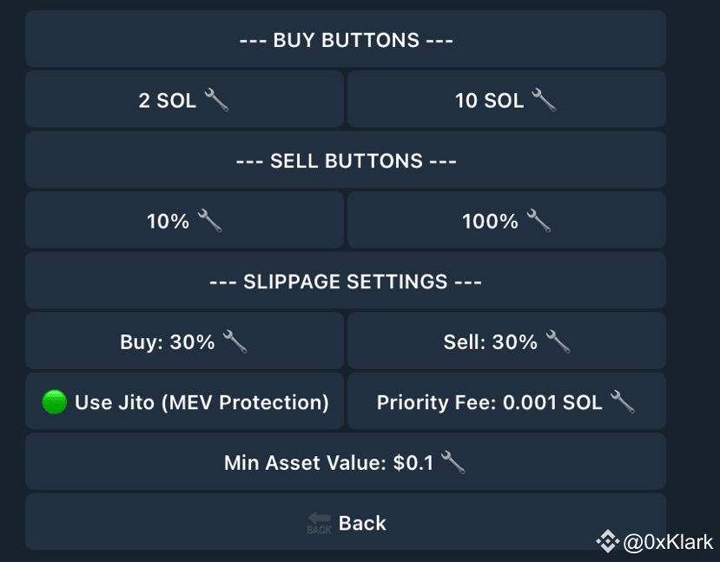Click the wrench icon after Min Asset Value
Image resolution: width=720 pixels, height=562 pixels.
point(453,462)
